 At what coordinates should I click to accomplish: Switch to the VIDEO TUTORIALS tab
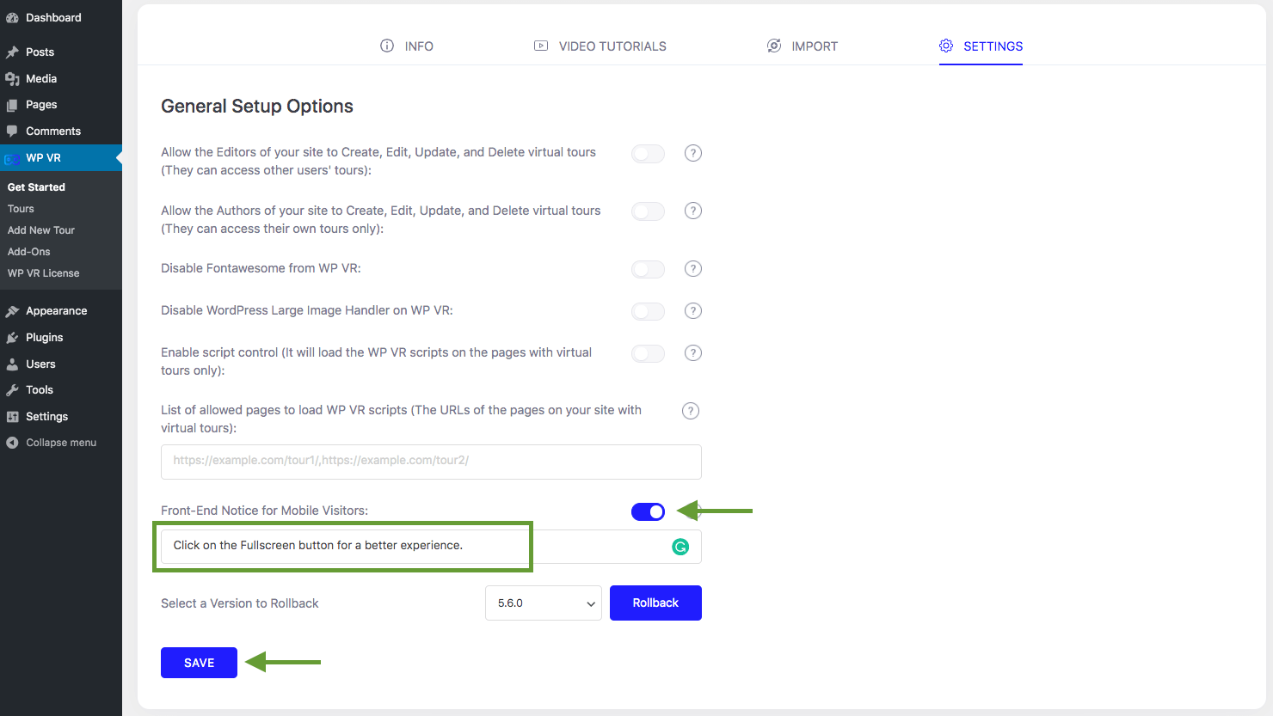(x=600, y=46)
